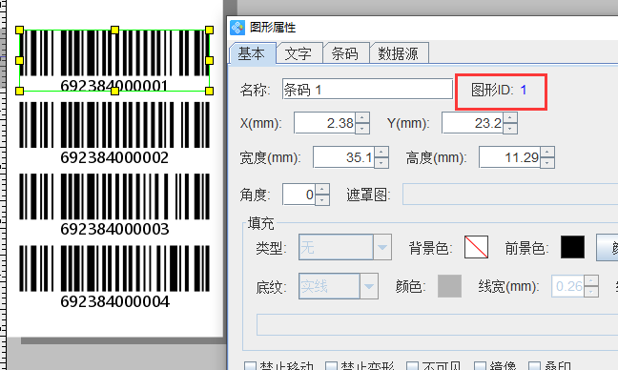Viewport: 618px width, 370px height.
Task: Select the barcode 692384000003 on canvas
Action: 114,205
